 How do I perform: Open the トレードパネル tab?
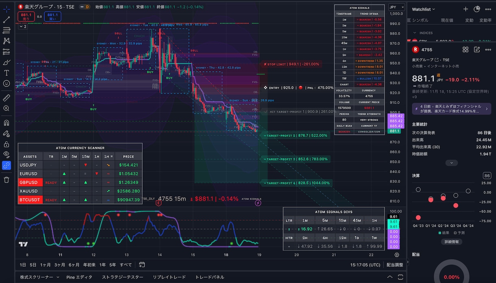click(x=209, y=277)
